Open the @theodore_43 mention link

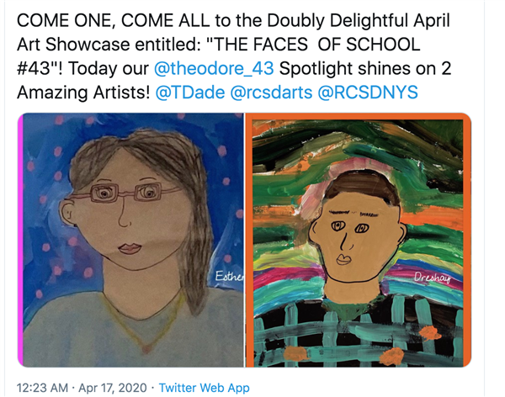(x=214, y=69)
